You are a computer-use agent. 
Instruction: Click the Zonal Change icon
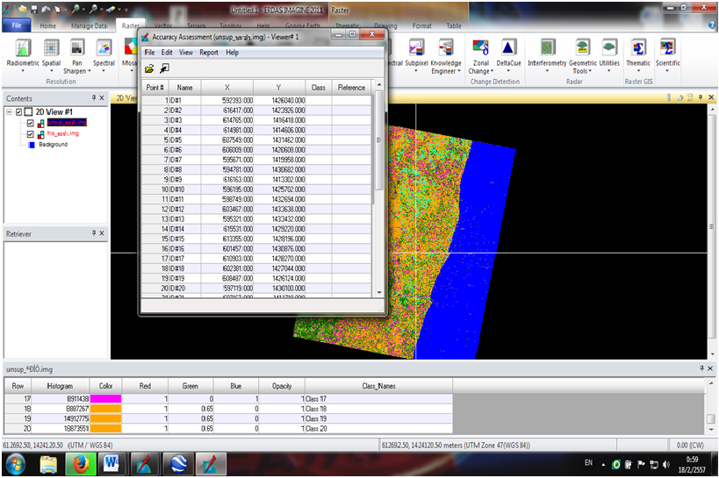tap(480, 47)
